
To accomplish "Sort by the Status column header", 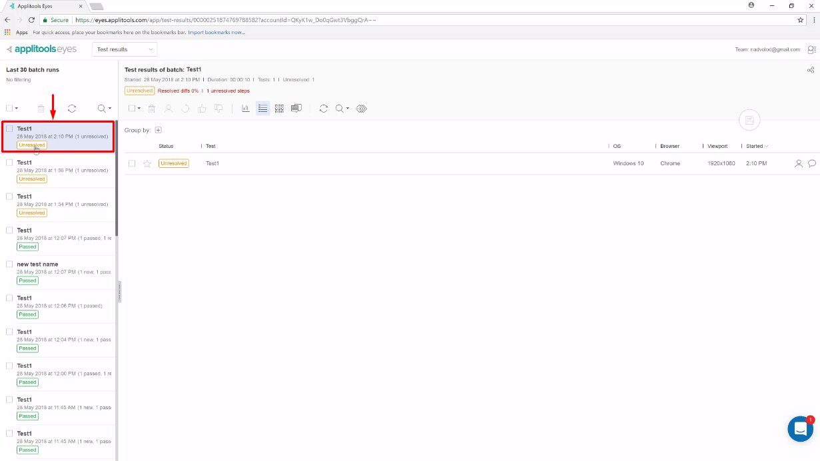I will tap(166, 146).
